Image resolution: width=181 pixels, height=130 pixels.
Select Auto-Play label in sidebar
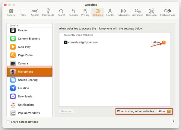(24, 47)
